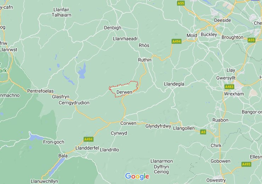Click the A55 road shield near Deeside
Viewport: 262px width, 184px height.
pos(181,3)
